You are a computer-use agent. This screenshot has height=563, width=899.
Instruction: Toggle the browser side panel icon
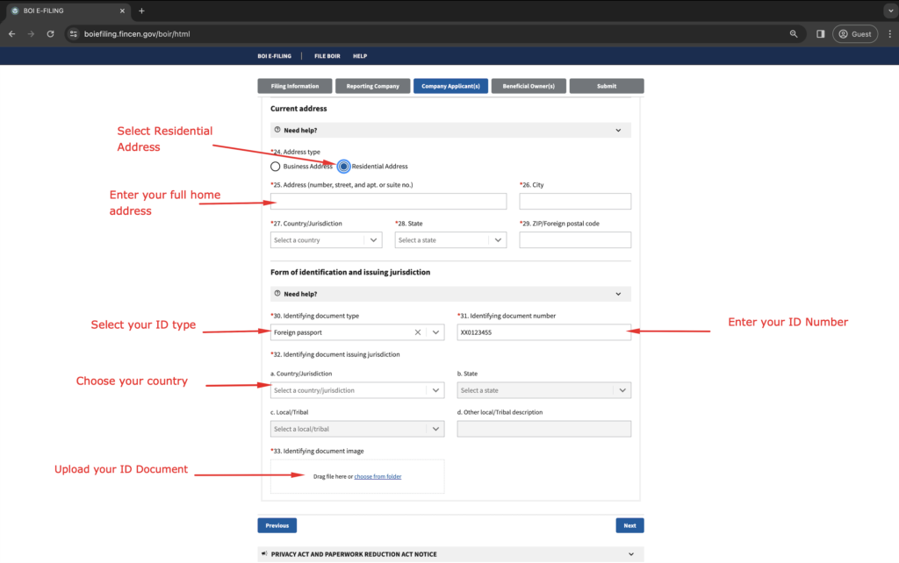click(x=820, y=34)
